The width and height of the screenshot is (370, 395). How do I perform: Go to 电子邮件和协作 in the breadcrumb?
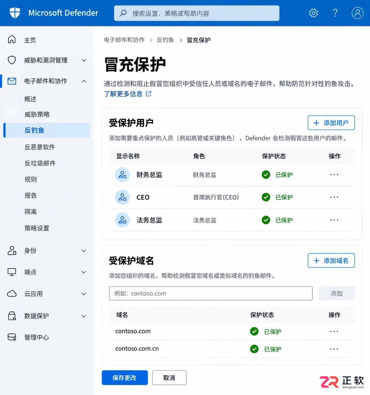click(124, 40)
